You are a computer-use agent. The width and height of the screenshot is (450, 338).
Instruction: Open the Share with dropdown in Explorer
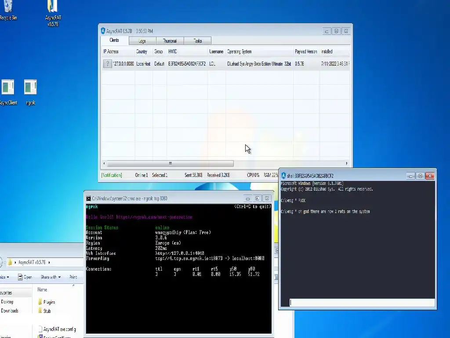tap(51, 277)
